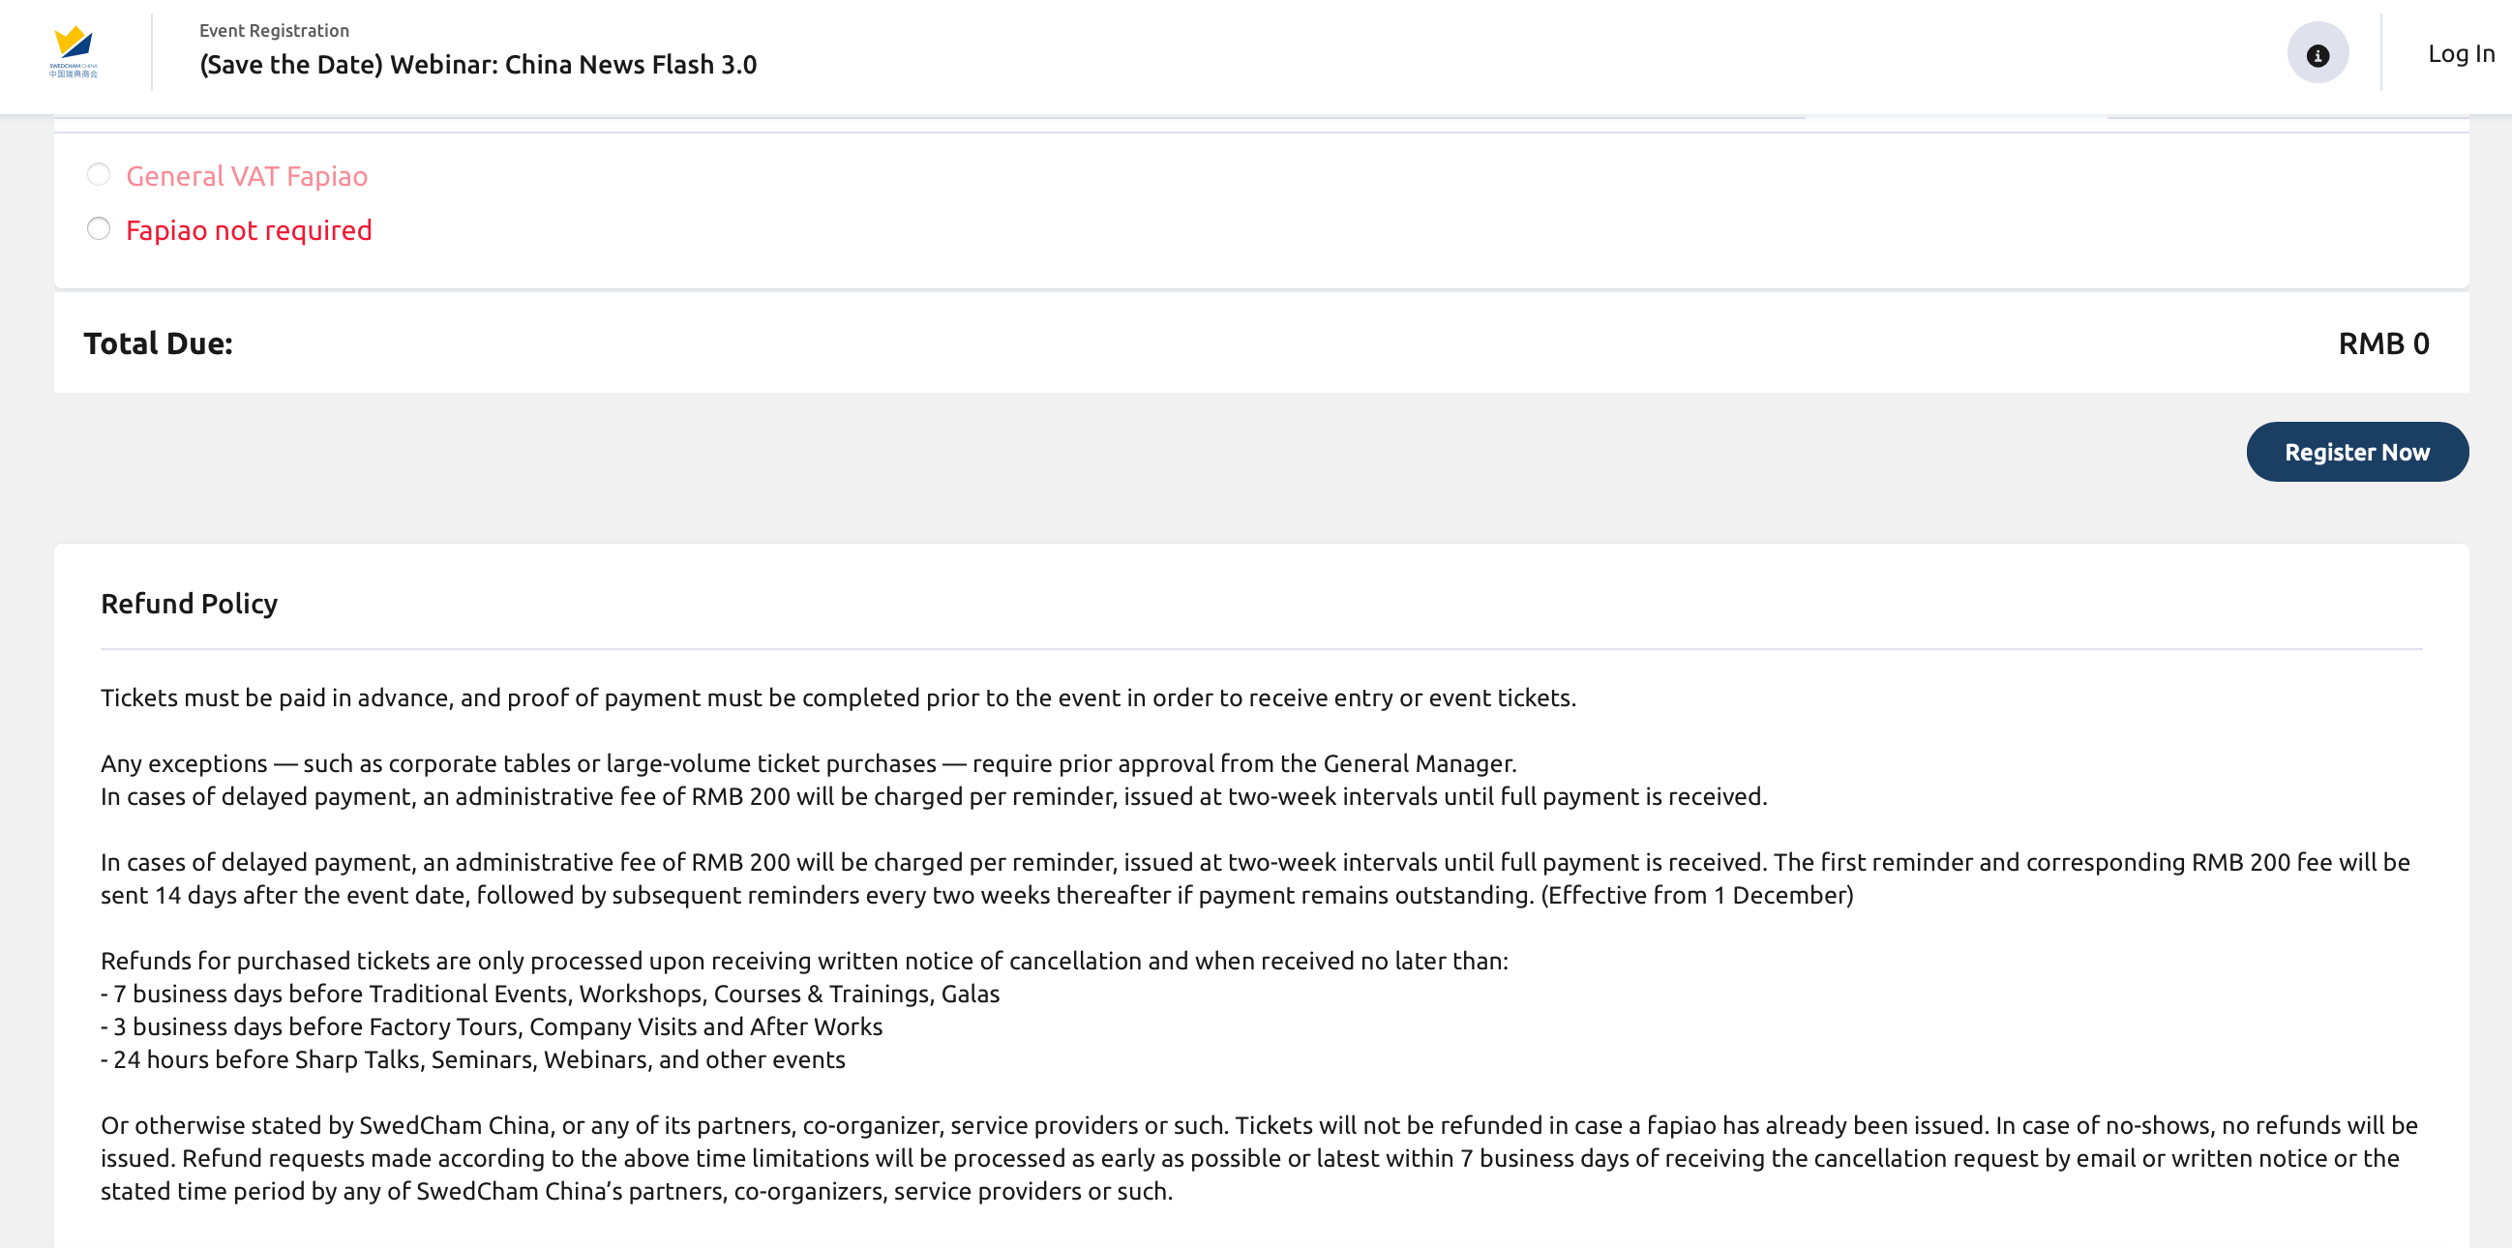Click the '7 business days before Traditional Events' line
The image size is (2512, 1248).
(550, 994)
